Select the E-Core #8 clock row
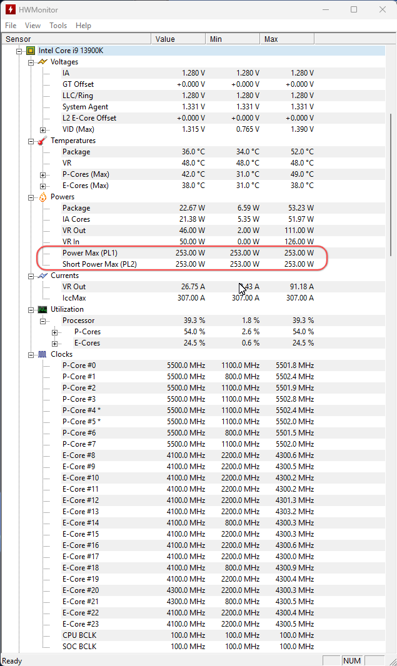Screen dimensions: 397x666 (x=223, y=455)
